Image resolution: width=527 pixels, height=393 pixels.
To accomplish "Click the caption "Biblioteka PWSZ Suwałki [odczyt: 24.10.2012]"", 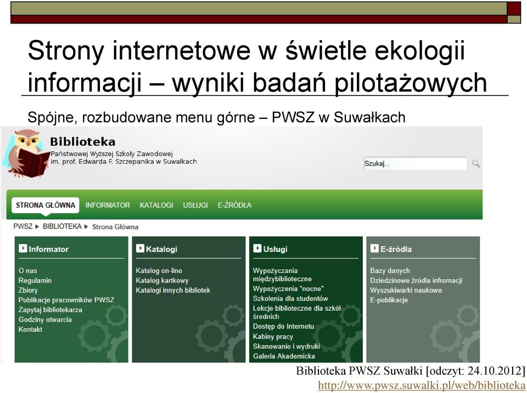I will click(x=411, y=371).
